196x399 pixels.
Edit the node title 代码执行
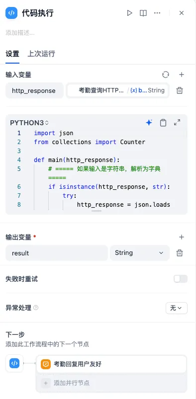(38, 13)
